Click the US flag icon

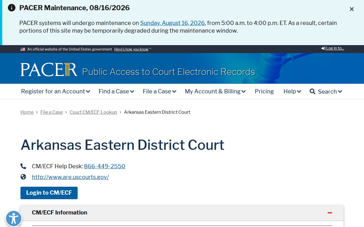point(23,49)
